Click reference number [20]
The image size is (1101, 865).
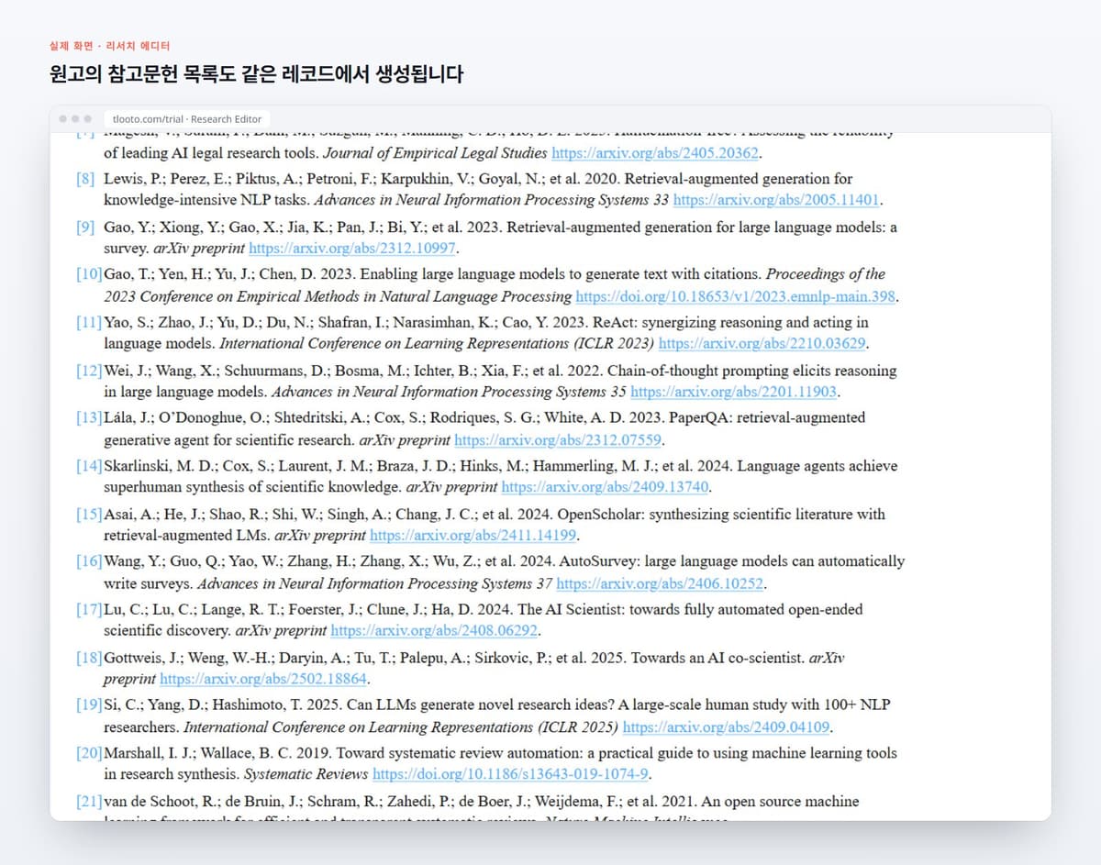click(x=89, y=753)
